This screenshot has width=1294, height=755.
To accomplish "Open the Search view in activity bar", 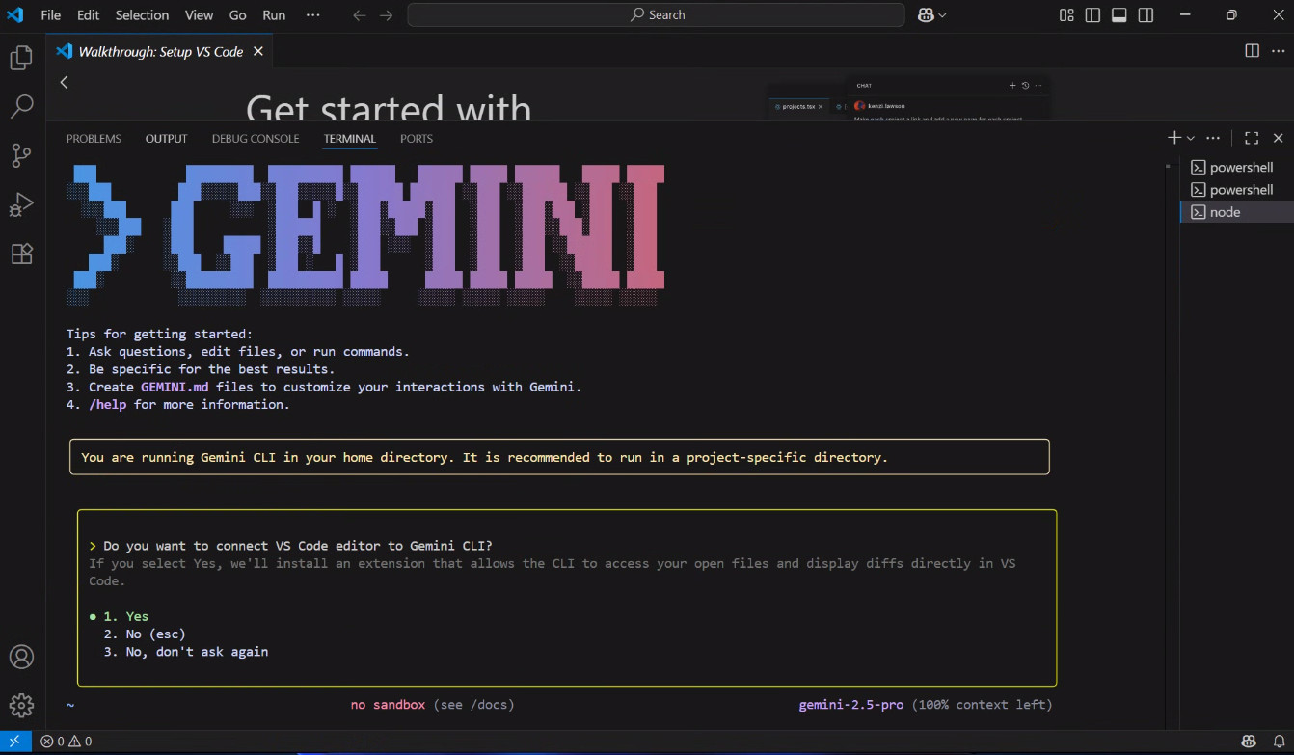I will (21, 106).
